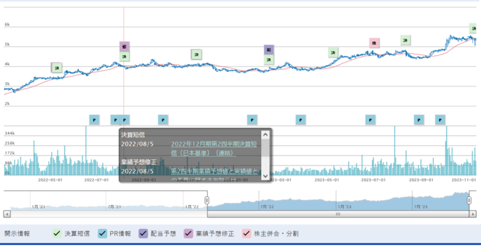Viewport: 481px width, 247px height.
Task: Open the 2022年12月期第2四半期決算短信 link
Action: (x=214, y=149)
